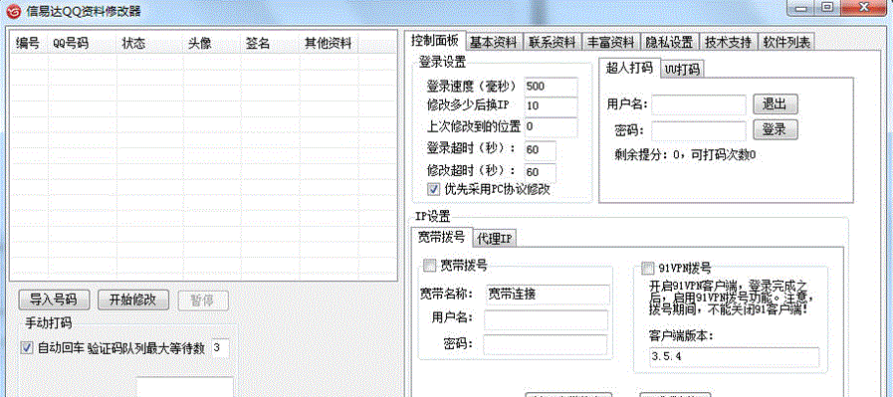The height and width of the screenshot is (397, 893).
Task: Switch to the 丰富资料 tab
Action: [610, 42]
